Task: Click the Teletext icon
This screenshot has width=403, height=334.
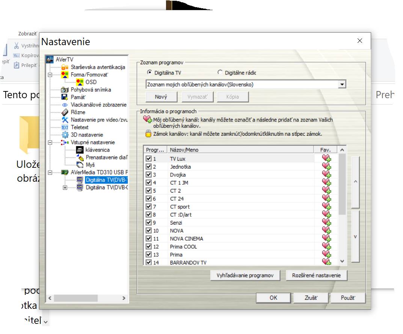Action: coord(65,128)
